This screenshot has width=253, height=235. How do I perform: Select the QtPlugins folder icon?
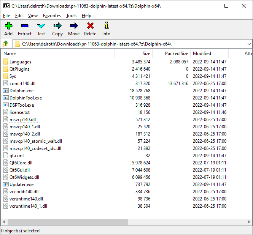tap(6, 69)
